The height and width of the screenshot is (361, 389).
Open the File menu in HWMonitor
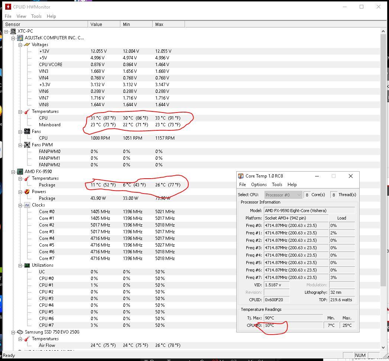point(8,16)
